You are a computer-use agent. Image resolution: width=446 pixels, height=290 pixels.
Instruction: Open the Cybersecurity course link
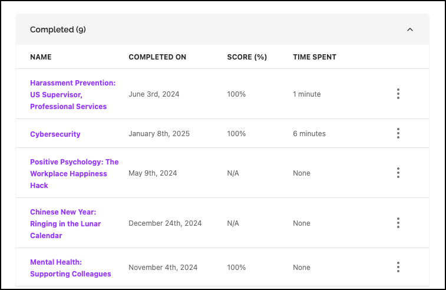click(55, 134)
